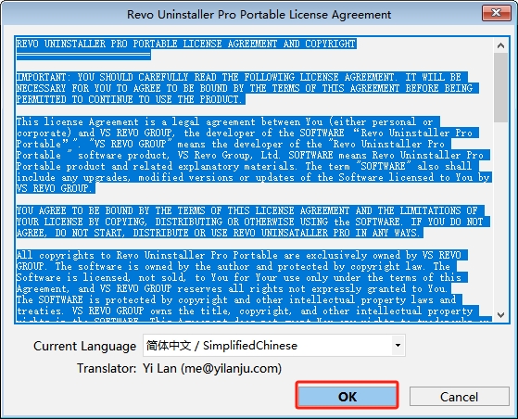Click the dialog title bar text

(x=259, y=15)
